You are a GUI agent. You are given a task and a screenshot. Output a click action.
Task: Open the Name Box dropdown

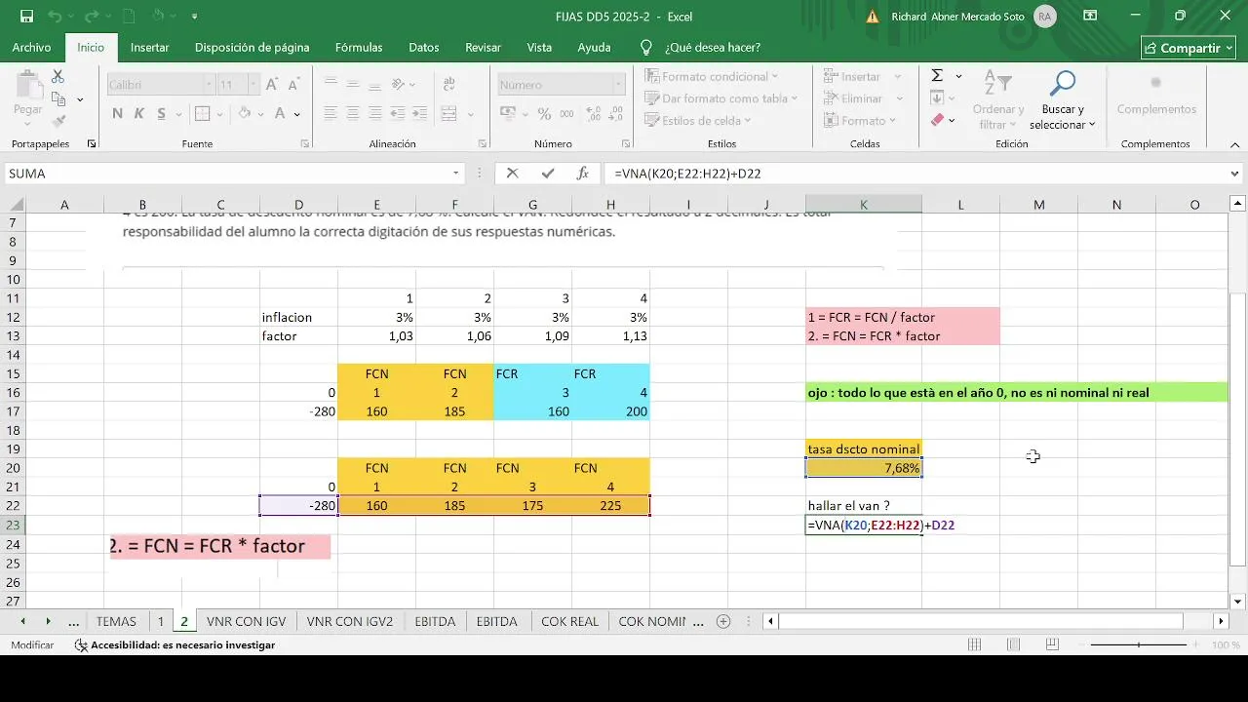tap(455, 174)
